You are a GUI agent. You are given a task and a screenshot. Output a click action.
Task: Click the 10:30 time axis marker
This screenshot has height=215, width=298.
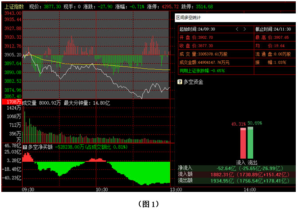102,190
